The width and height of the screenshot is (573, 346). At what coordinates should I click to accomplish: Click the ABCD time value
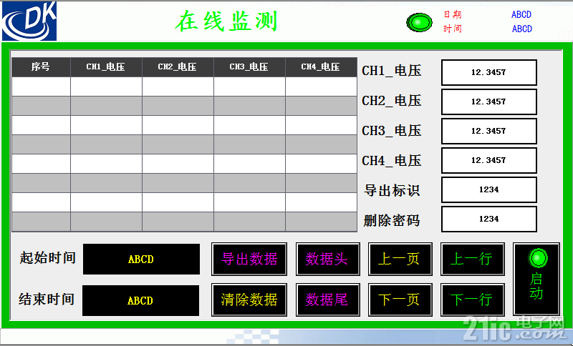coord(522,29)
